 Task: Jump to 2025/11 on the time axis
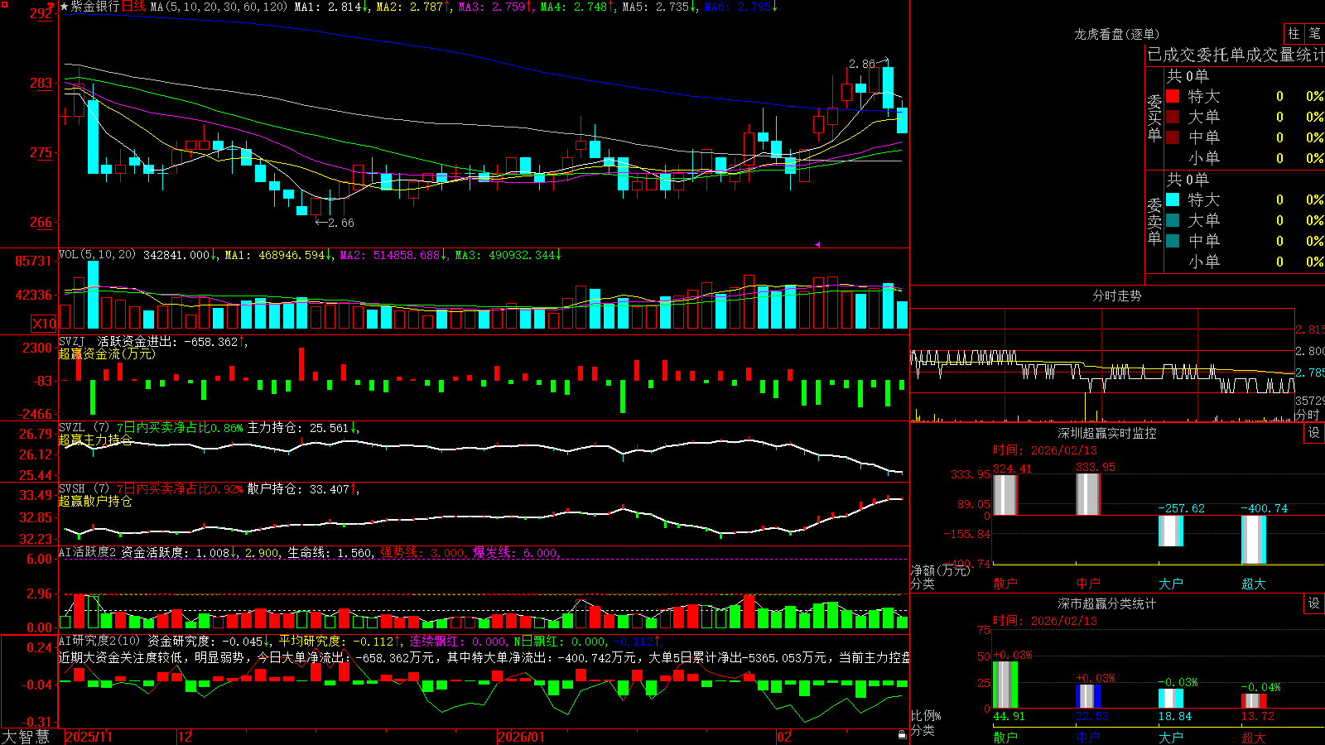click(89, 737)
